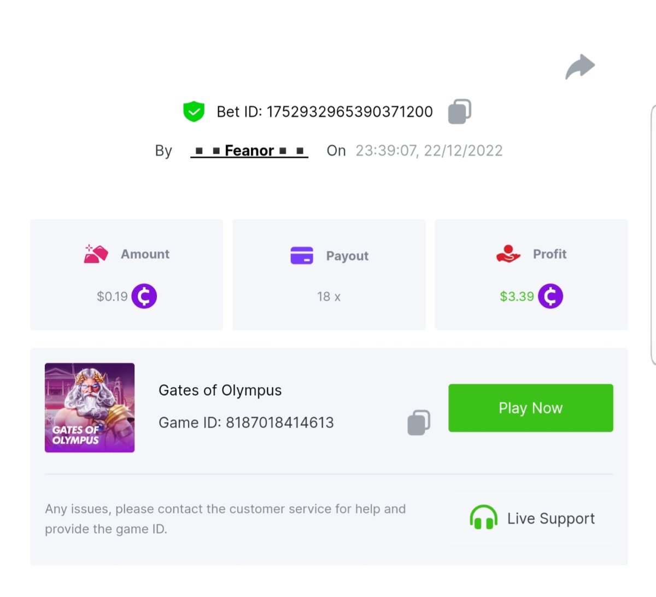Open the Feanor user profile link
Image resolution: width=656 pixels, height=597 pixels.
(x=249, y=151)
